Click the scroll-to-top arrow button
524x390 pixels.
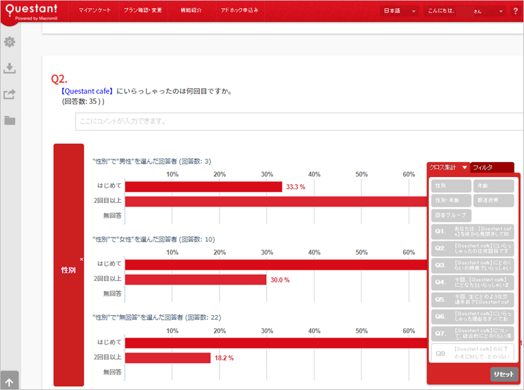[x=9, y=382]
